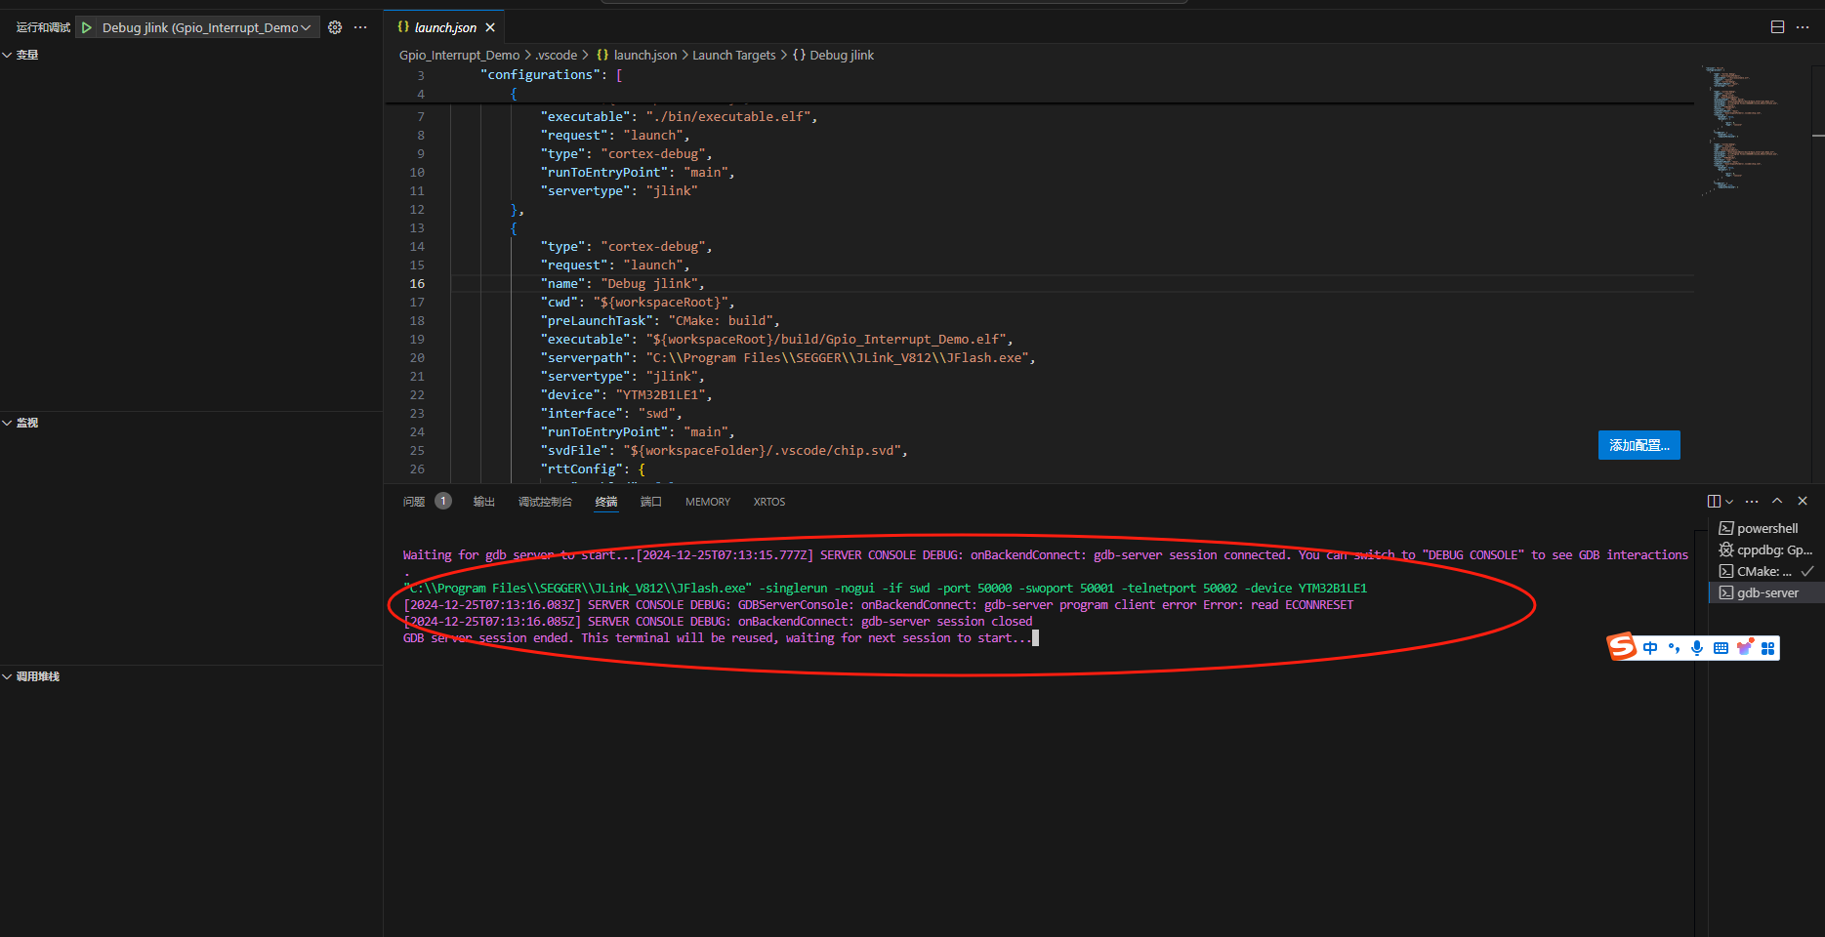The width and height of the screenshot is (1825, 937).
Task: Click the Launch Targets breadcrumb
Action: 733,56
